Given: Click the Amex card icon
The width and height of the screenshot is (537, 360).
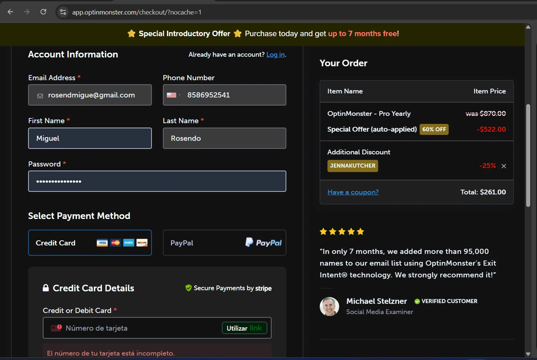Looking at the screenshot, I should coord(129,243).
